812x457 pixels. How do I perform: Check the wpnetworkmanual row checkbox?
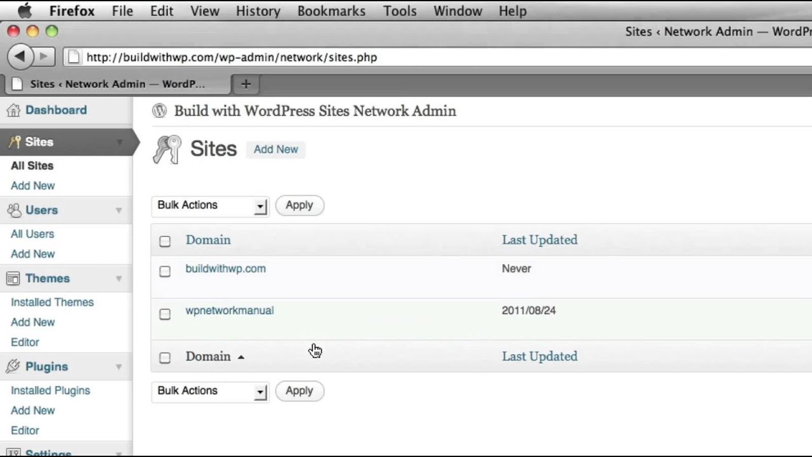coord(165,314)
